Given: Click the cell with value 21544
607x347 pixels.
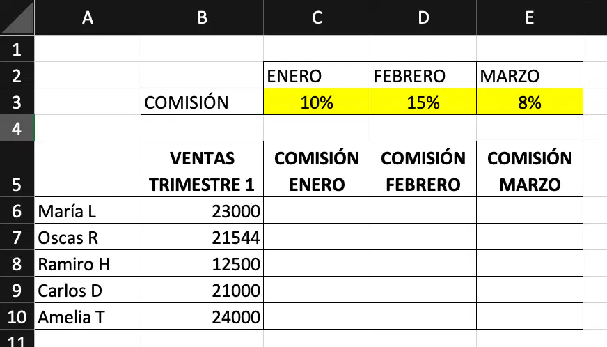Looking at the screenshot, I should (202, 236).
